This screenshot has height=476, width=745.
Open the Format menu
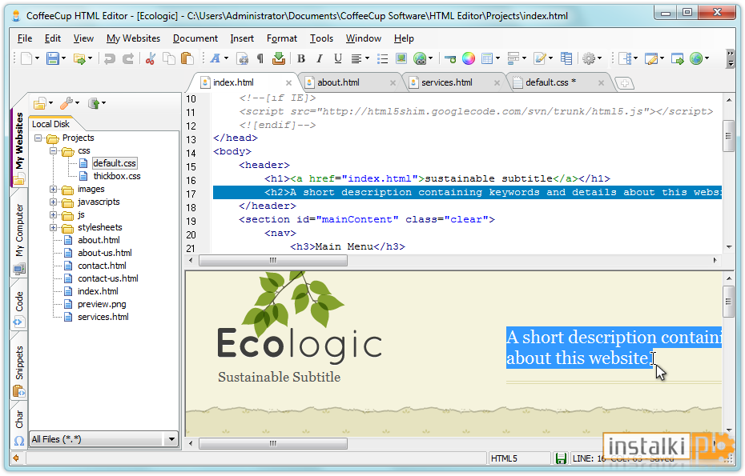point(282,38)
